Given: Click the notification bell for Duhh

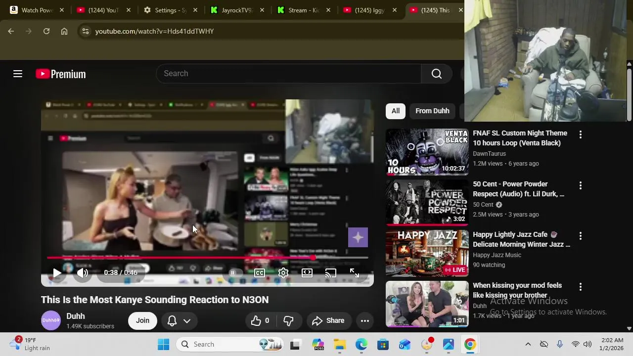Looking at the screenshot, I should (x=172, y=320).
